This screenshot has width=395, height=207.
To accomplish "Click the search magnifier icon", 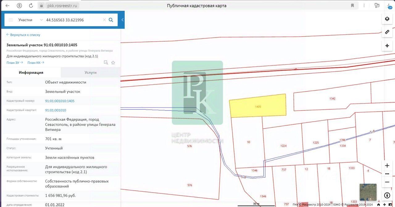I will (x=111, y=20).
